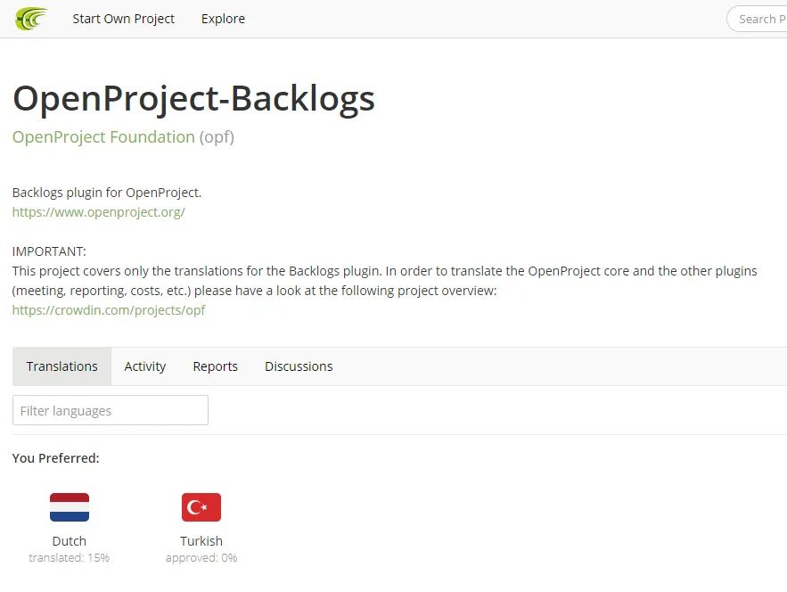Switch to the Reports tab
Viewport: 787px width, 592px height.
216,366
